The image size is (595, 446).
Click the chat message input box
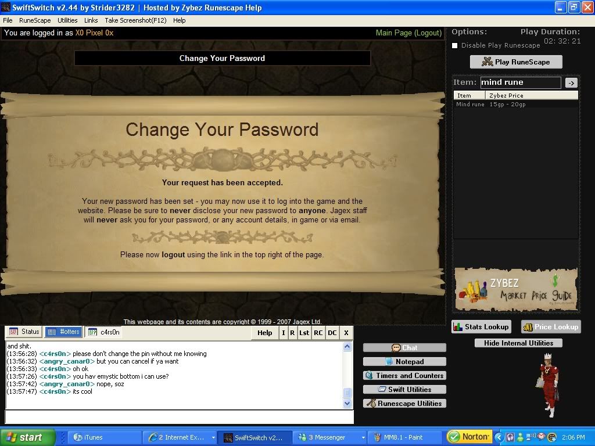click(180, 417)
